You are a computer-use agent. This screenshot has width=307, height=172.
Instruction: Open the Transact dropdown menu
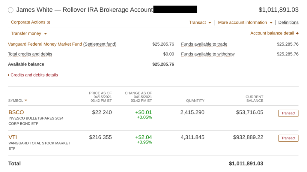click(x=200, y=23)
